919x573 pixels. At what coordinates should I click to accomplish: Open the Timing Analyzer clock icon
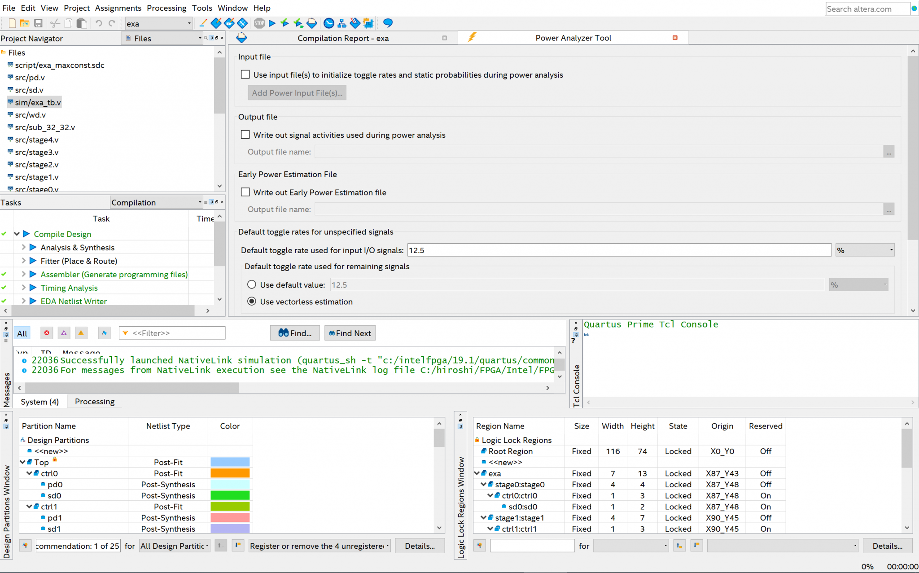coord(329,23)
